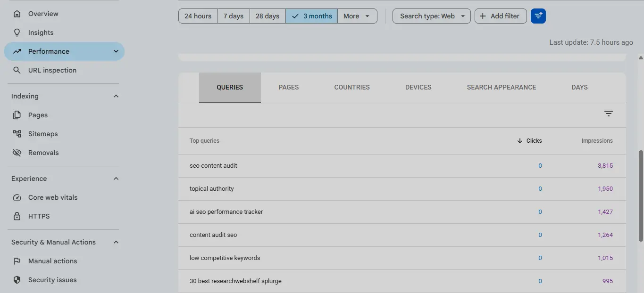Click the "low competitive keywords" query row
This screenshot has height=293, width=644.
(402, 258)
